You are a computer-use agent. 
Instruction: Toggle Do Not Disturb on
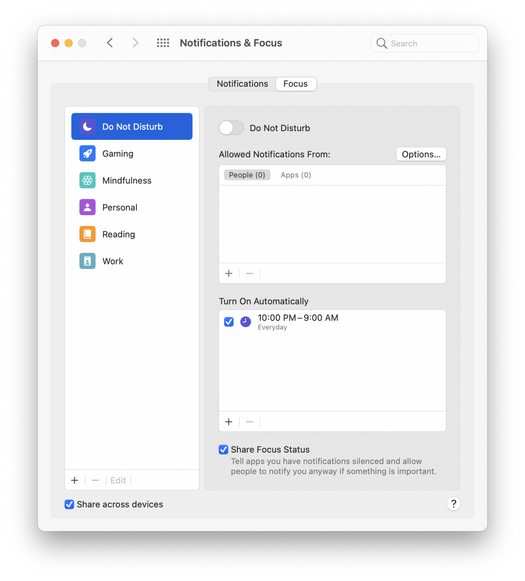pos(231,128)
